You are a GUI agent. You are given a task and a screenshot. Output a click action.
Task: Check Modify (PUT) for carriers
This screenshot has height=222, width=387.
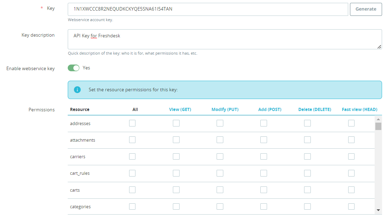(x=220, y=156)
